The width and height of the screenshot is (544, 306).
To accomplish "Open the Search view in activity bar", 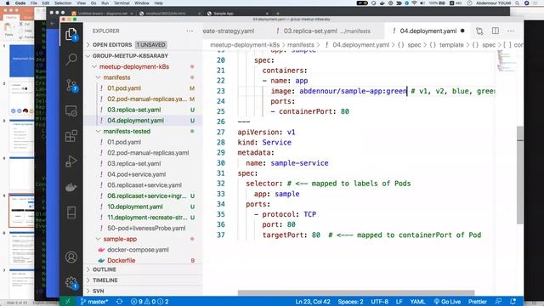I will pyautogui.click(x=71, y=59).
